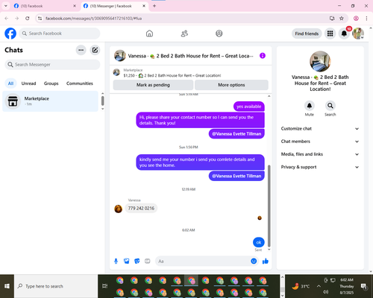Open the Friends icon in top navigation
Viewport: 373px width, 298px height.
pyautogui.click(x=184, y=34)
